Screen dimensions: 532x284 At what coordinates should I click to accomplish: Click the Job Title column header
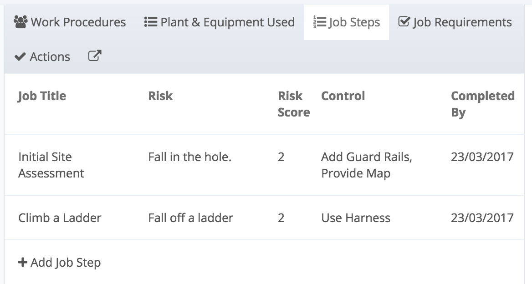click(x=42, y=96)
